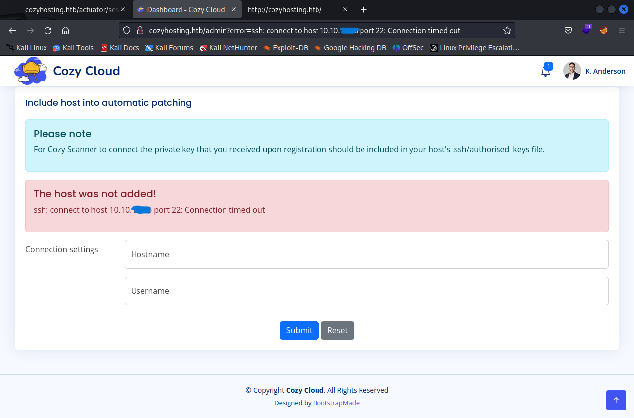
Task: Open the Pocket save icon
Action: (x=568, y=31)
